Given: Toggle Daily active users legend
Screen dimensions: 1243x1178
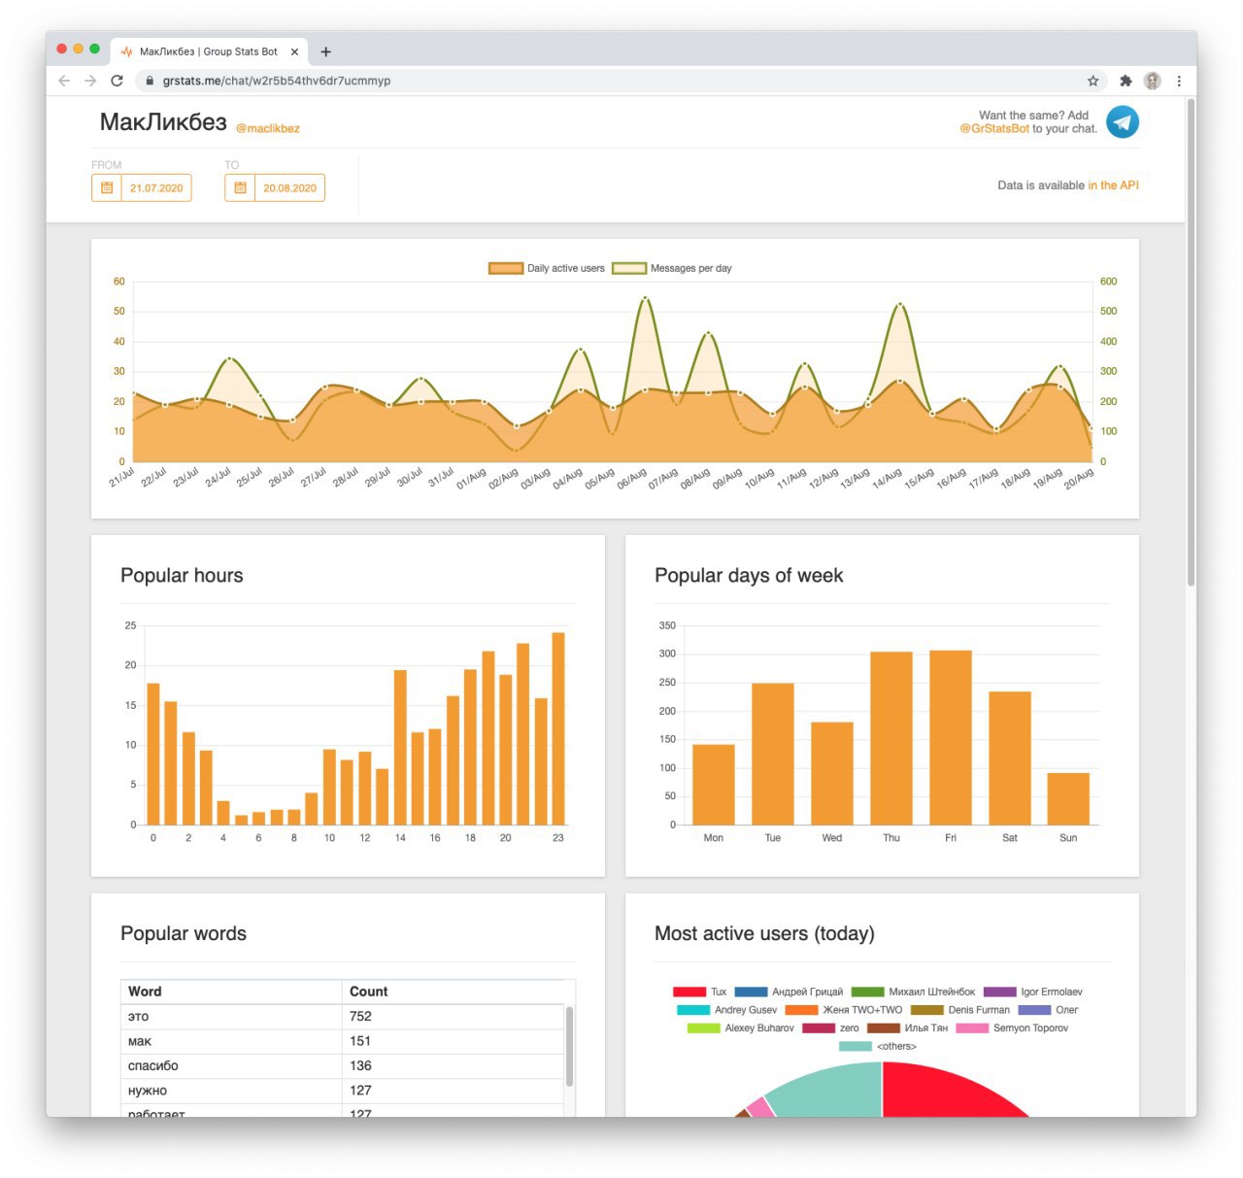Looking at the screenshot, I should [547, 268].
